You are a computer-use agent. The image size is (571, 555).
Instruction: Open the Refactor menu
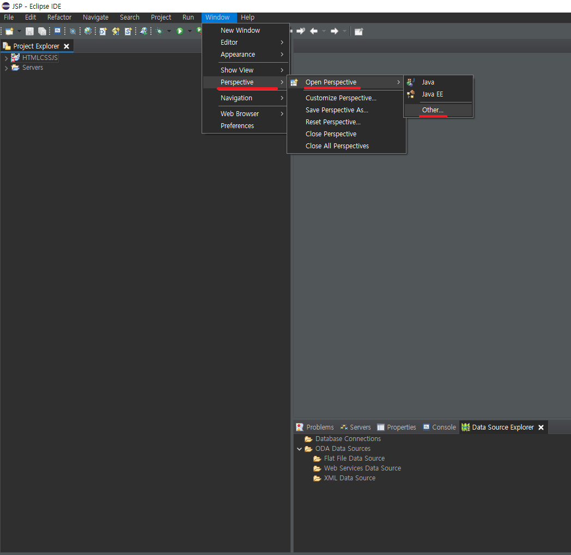[59, 17]
